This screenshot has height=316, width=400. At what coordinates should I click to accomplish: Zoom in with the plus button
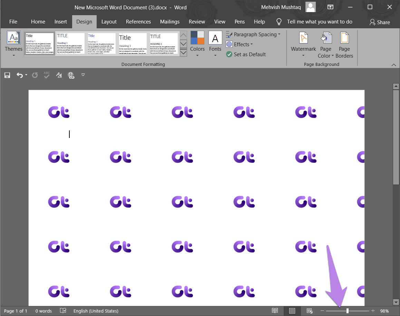[x=373, y=310]
